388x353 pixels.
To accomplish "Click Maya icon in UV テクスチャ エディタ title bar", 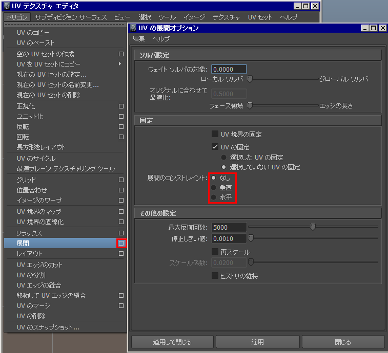I will click(7, 6).
